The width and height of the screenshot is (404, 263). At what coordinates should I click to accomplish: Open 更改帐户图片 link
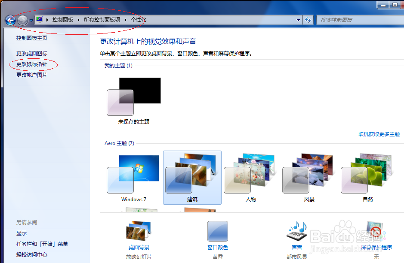(32, 75)
